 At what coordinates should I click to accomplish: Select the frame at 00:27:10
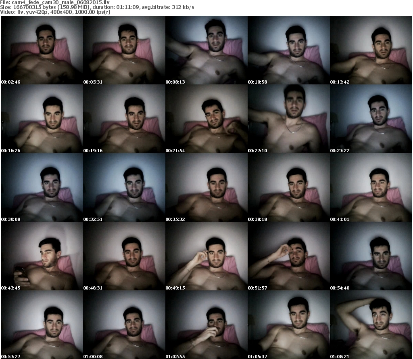[x=289, y=119]
